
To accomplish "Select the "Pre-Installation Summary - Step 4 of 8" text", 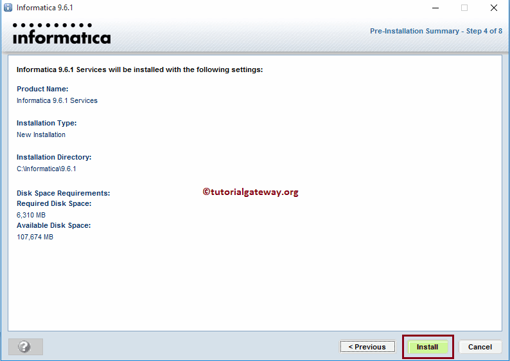I will tap(436, 31).
